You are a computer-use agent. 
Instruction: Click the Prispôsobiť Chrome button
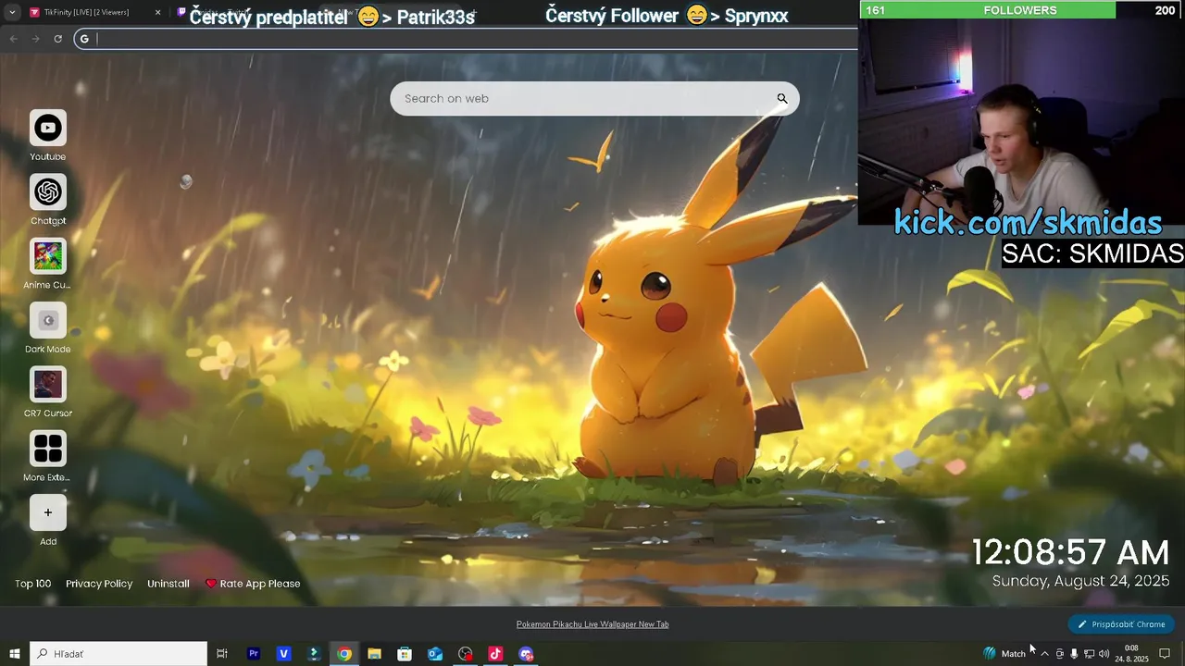1121,624
